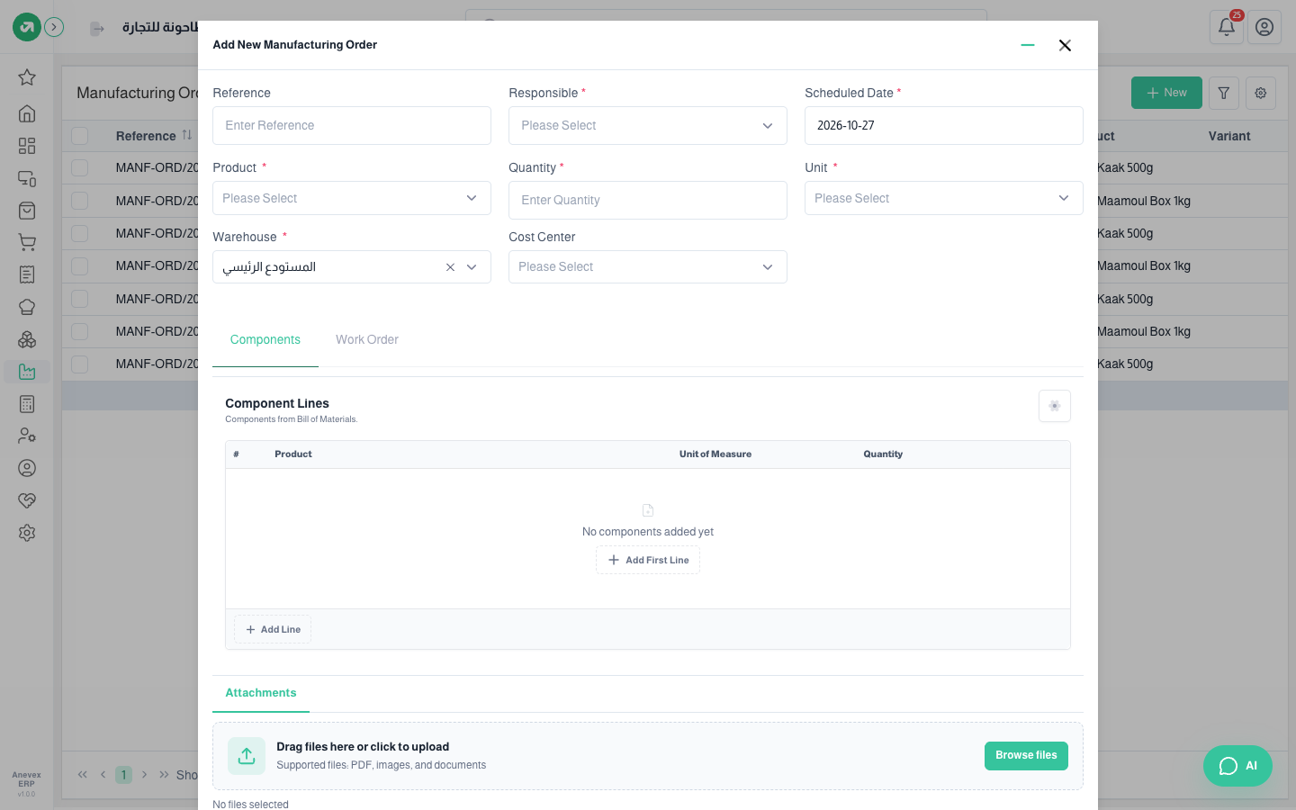Click the notifications bell icon
Image resolution: width=1296 pixels, height=810 pixels.
coord(1227,27)
